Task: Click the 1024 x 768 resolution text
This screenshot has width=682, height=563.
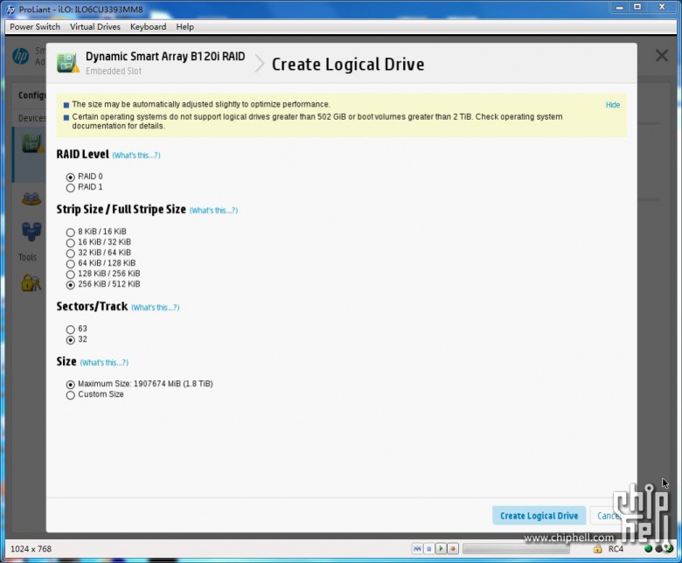Action: coord(31,549)
